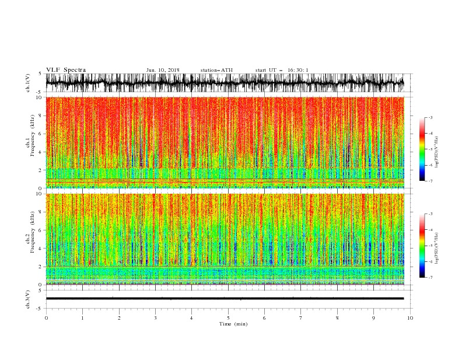Click inside the ch.1 spectrogram panel
Screen dimensions: 462x357
pyautogui.click(x=225, y=142)
